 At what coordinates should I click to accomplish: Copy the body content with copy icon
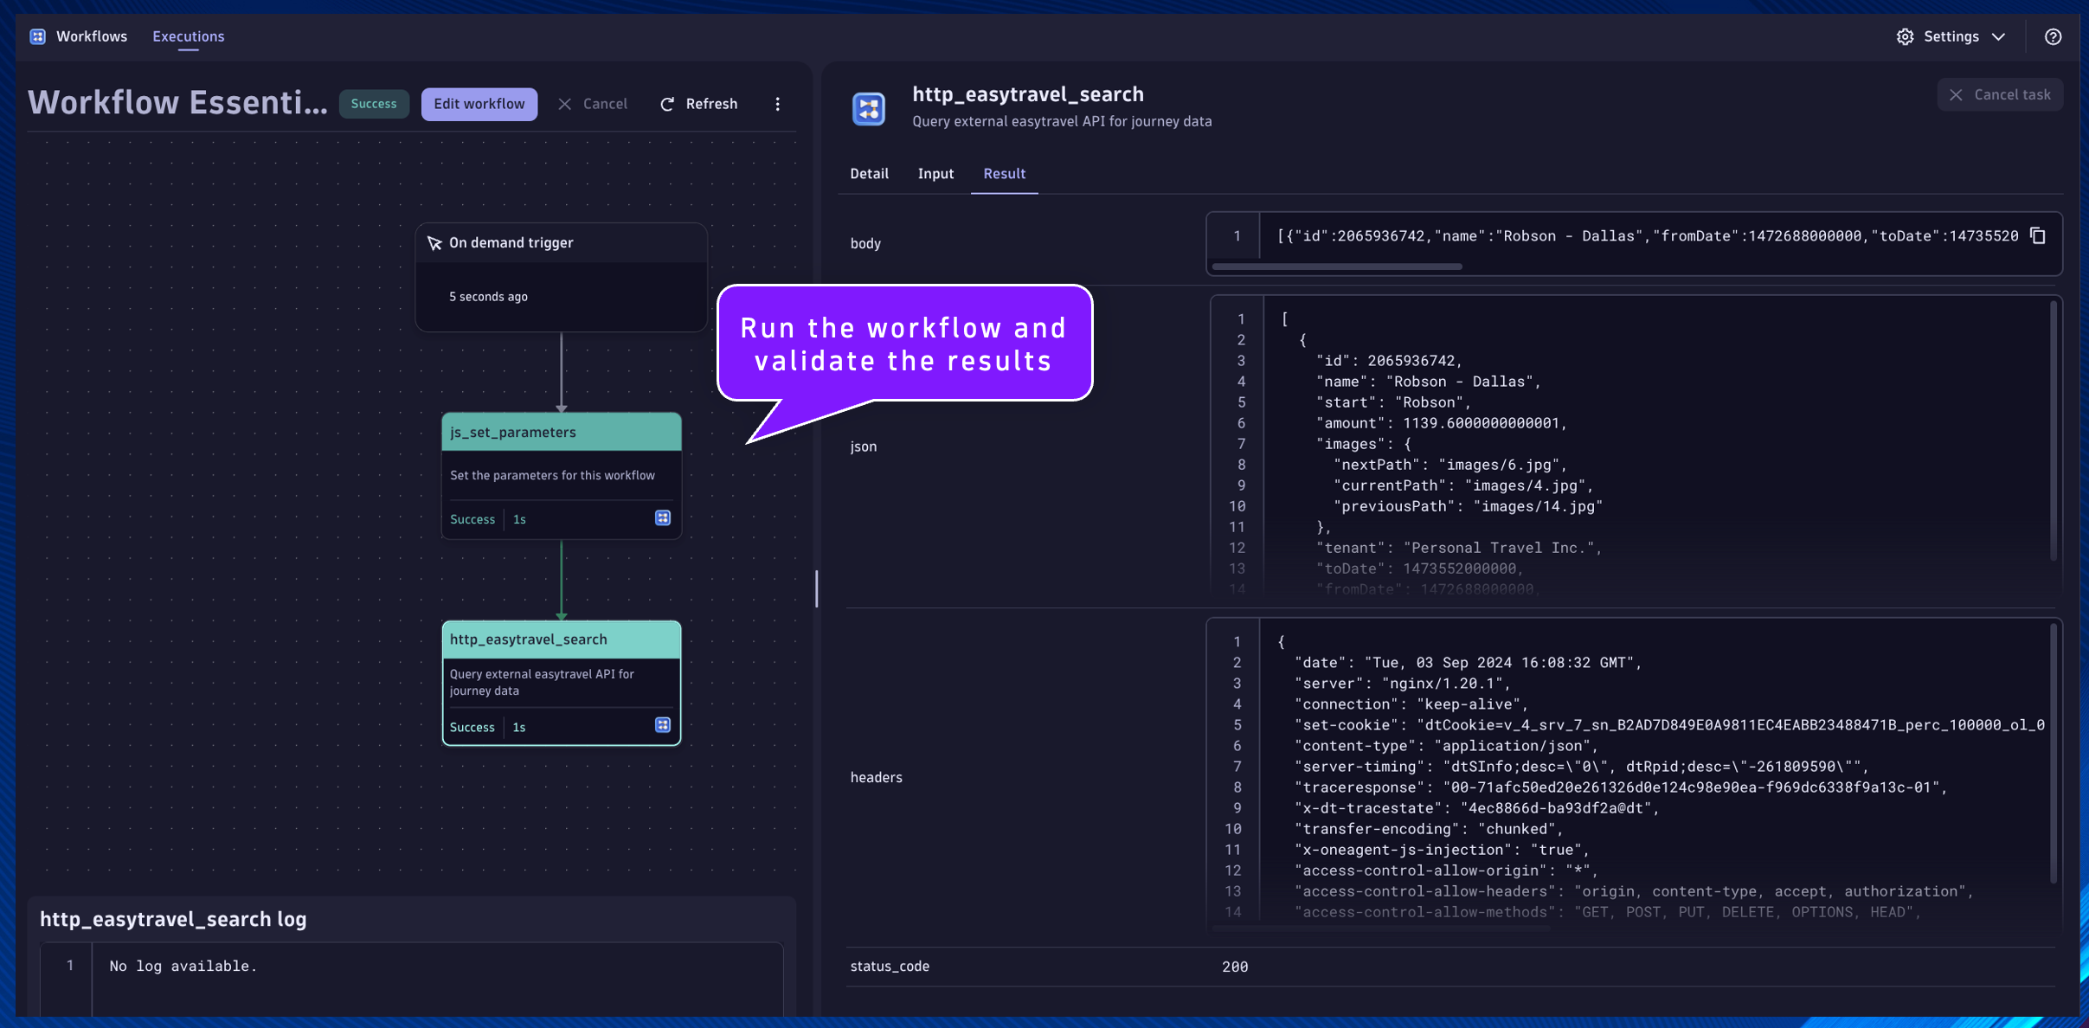(2038, 236)
